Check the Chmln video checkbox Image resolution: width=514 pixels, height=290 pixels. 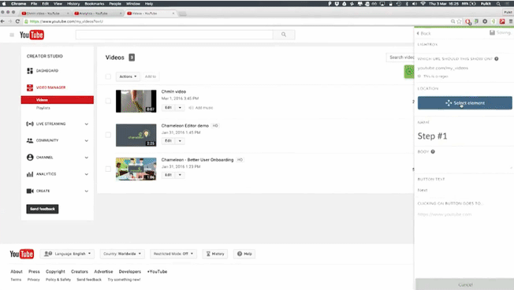(108, 101)
